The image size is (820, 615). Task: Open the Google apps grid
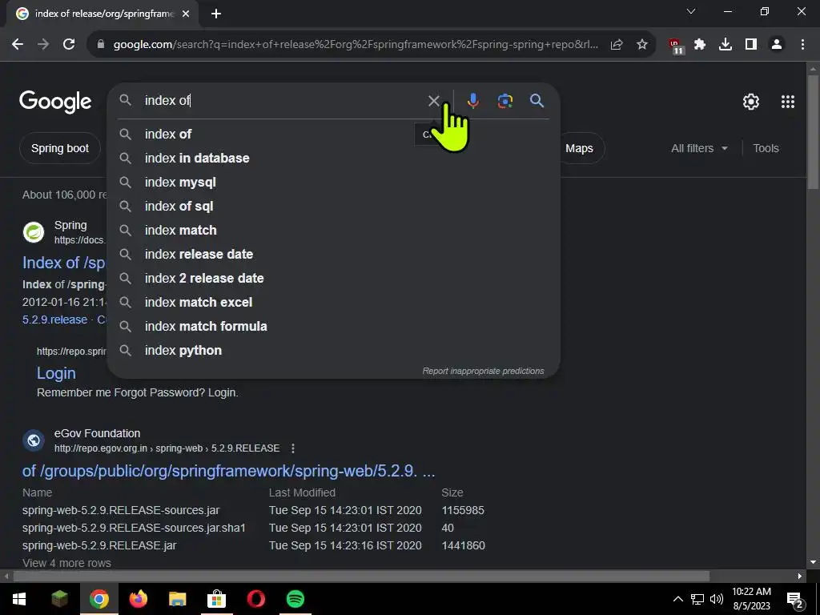[788, 102]
